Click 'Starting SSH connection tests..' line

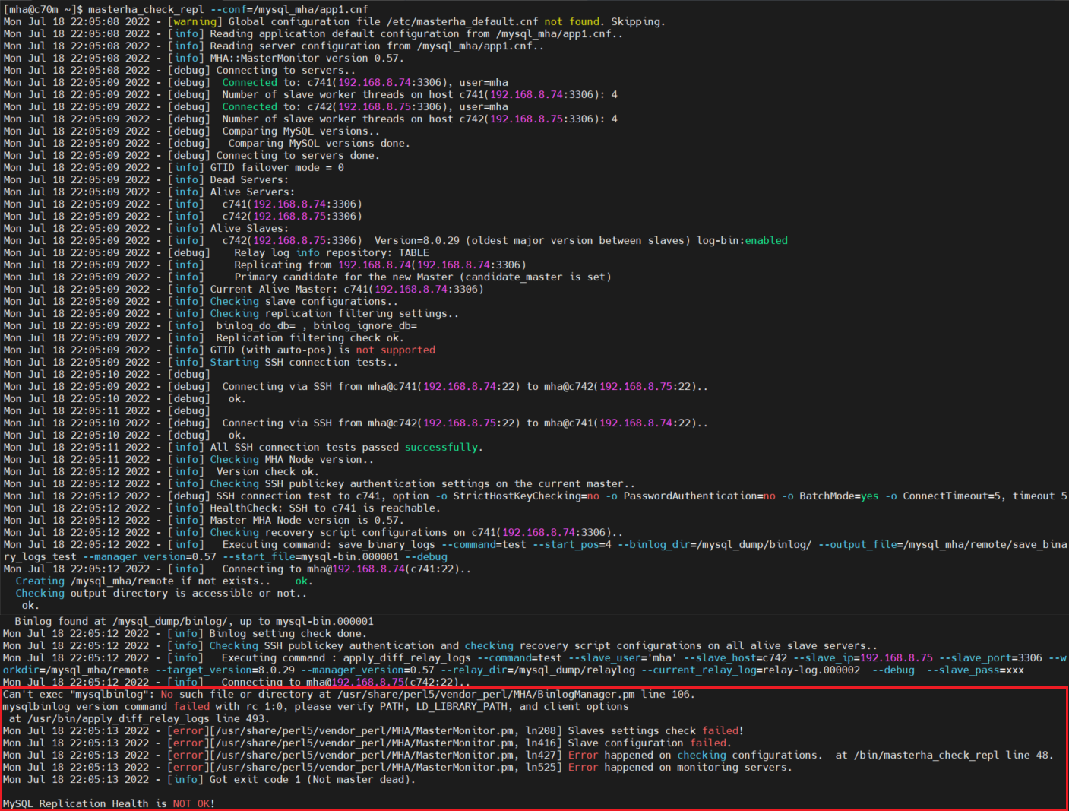(x=304, y=362)
